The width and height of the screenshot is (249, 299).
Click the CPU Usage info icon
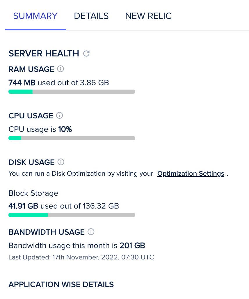click(59, 115)
